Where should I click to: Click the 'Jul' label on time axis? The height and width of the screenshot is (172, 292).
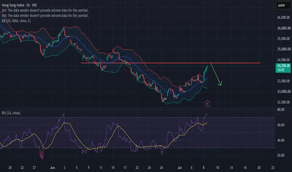point(179,168)
